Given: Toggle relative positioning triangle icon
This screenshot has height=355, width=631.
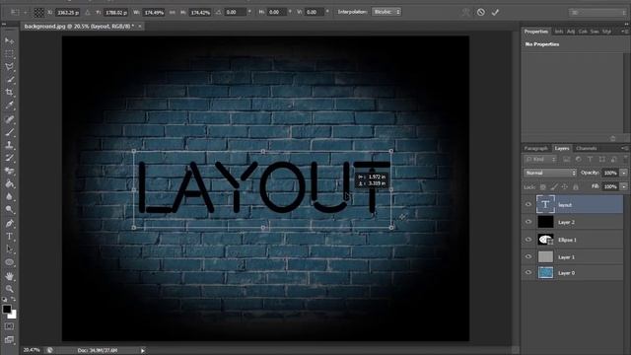Looking at the screenshot, I should [x=88, y=12].
